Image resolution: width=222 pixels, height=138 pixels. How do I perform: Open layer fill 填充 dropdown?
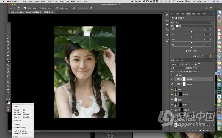(199, 72)
